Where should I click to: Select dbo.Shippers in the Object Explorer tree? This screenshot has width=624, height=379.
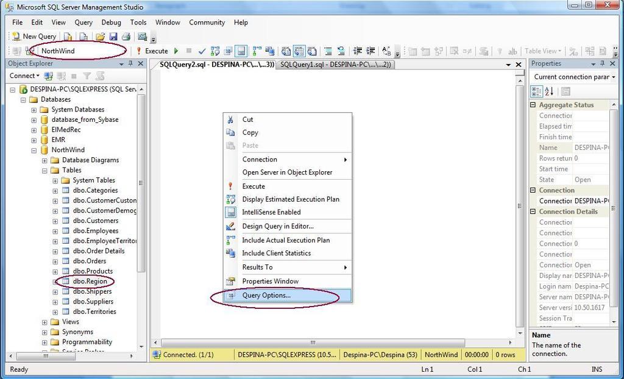93,291
